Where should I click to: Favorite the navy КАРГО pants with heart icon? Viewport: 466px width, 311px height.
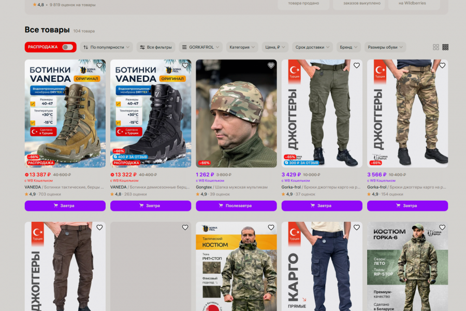coord(356,228)
